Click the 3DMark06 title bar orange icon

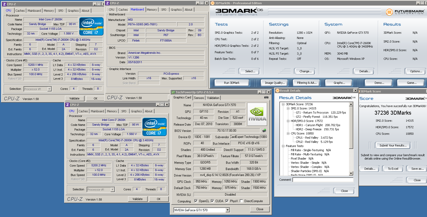(x=213, y=3)
